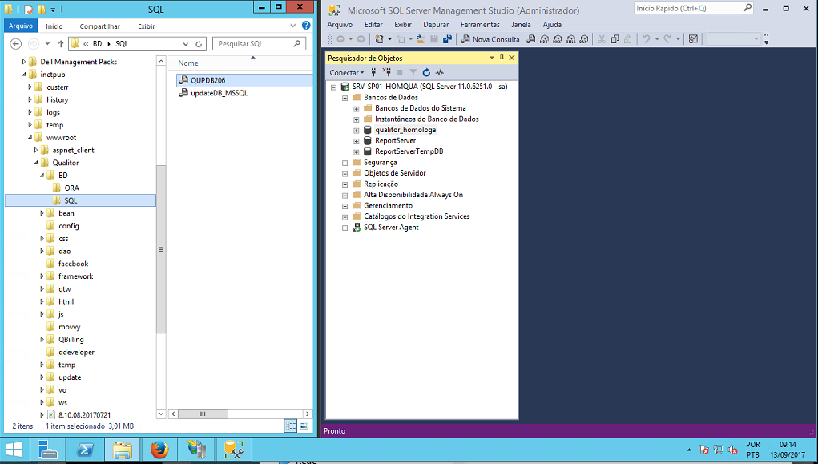Expand the SQL Server Agent node

tap(345, 228)
